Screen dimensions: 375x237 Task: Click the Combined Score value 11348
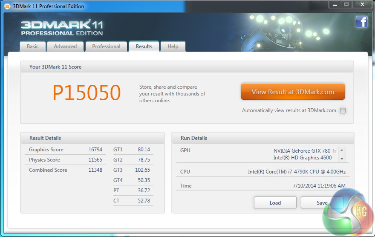point(95,170)
